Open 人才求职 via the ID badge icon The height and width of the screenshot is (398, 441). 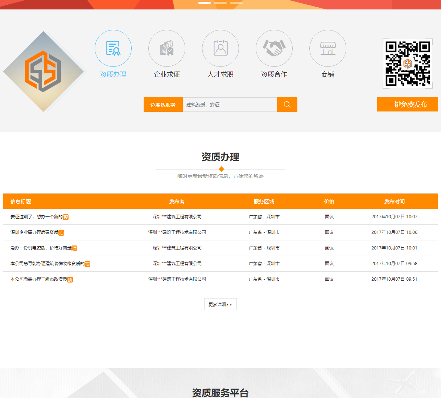pyautogui.click(x=220, y=48)
